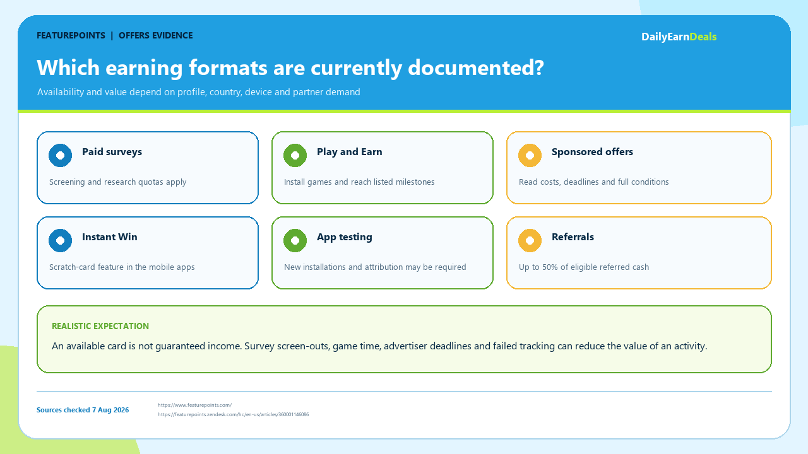
Task: Click the 'An available card is not guaranteed income' paragraph
Action: pyautogui.click(x=379, y=346)
